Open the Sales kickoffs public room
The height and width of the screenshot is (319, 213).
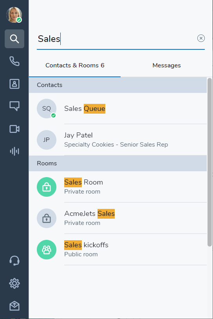(118, 249)
